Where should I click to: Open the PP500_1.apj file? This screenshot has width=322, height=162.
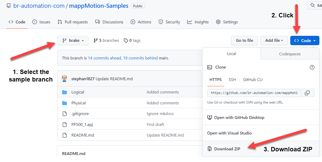click(82, 125)
